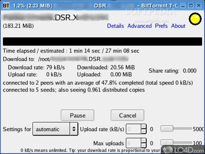Open the Settings for automatic dropdown
This screenshot has height=154, width=205.
[55, 129]
